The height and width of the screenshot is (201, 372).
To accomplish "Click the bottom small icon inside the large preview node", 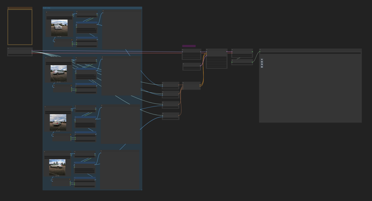I will 262,67.
